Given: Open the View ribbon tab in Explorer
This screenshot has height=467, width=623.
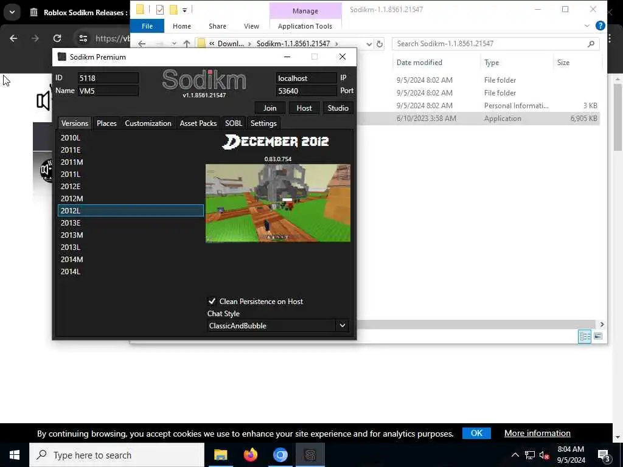Looking at the screenshot, I should (x=251, y=26).
